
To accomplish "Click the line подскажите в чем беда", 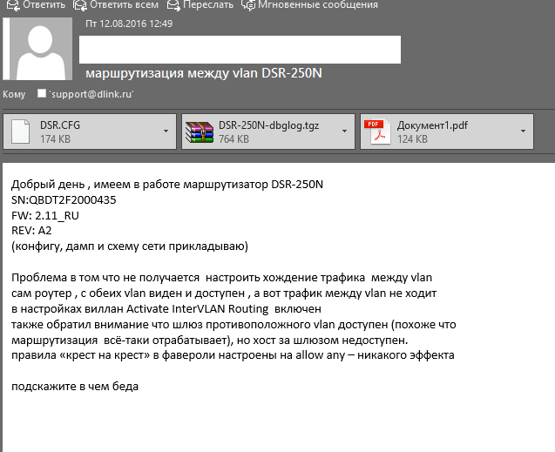I will pos(75,386).
